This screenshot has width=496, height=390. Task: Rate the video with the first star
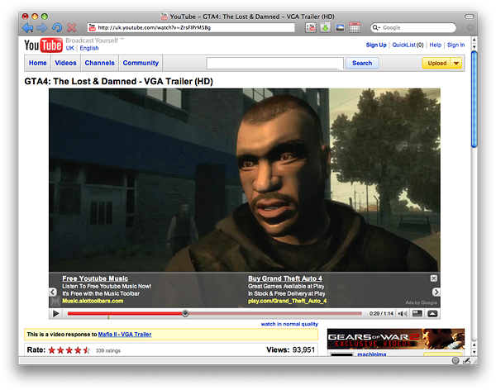pos(52,350)
